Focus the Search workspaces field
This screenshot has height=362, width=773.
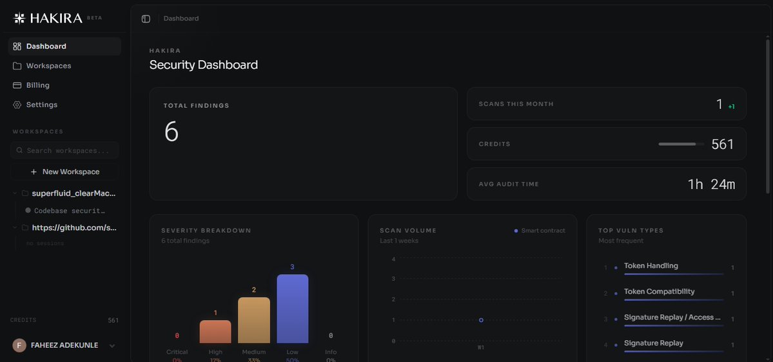[x=64, y=150]
